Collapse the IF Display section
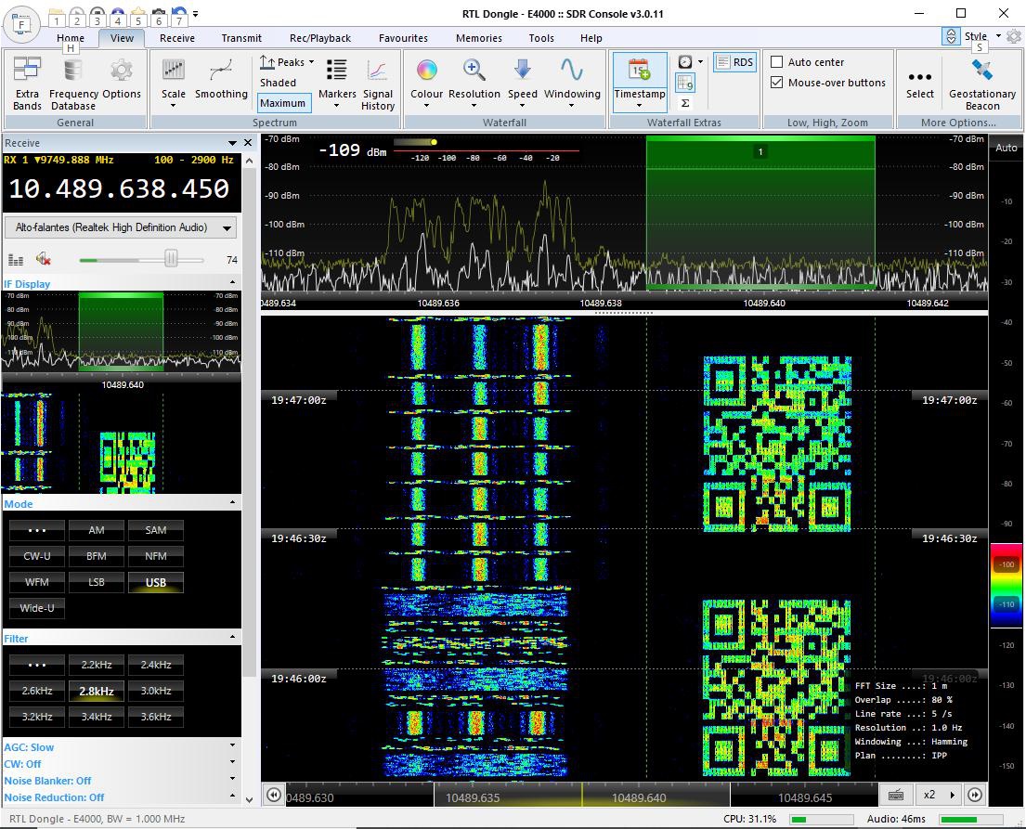 (x=233, y=282)
